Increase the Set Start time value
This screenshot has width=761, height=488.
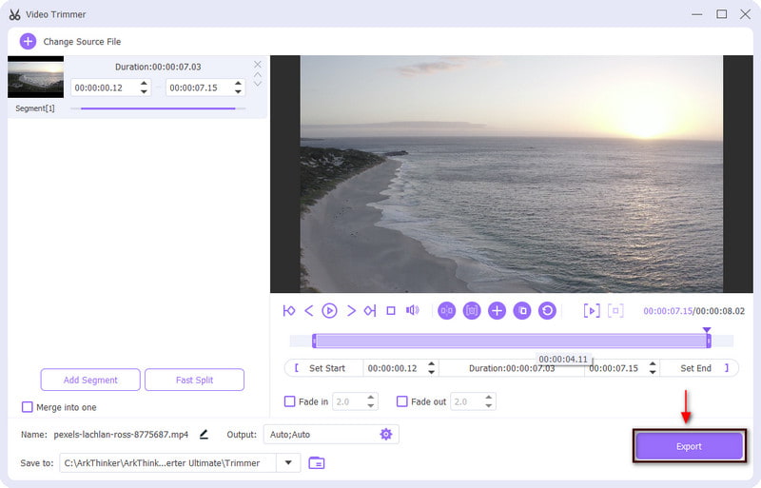[432, 363]
